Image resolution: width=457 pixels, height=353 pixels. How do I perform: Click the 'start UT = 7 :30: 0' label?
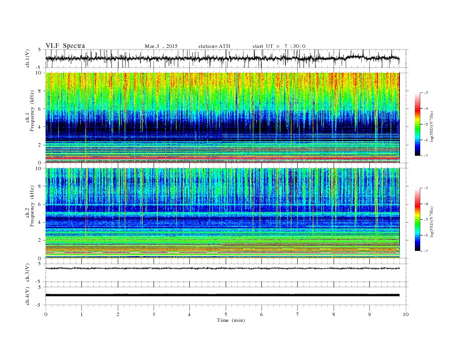click(x=279, y=46)
